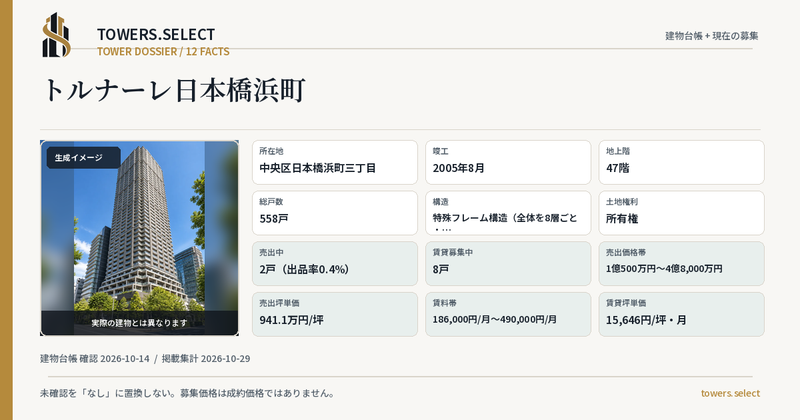Click the '建物台帳 確認 2026-10-14' date
Viewport: 800px width, 420px height.
point(95,359)
